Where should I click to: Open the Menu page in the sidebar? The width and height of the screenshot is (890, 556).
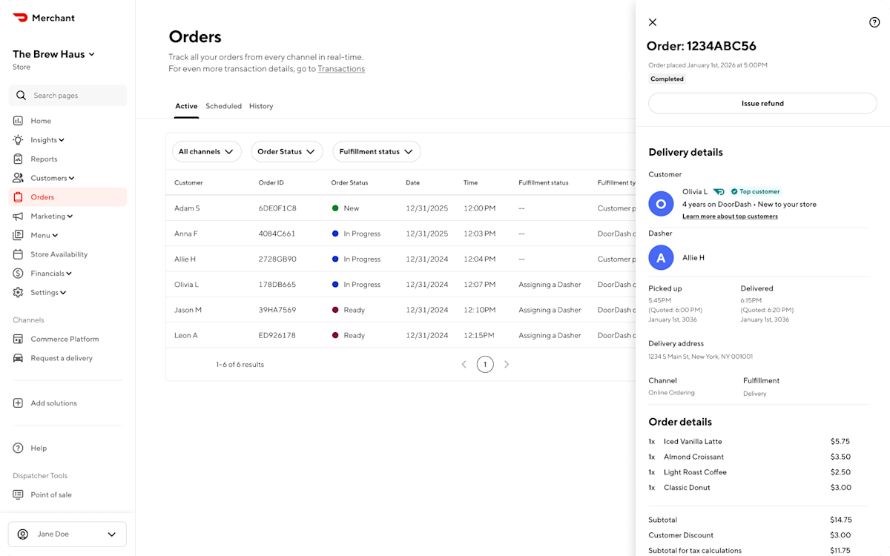point(39,235)
